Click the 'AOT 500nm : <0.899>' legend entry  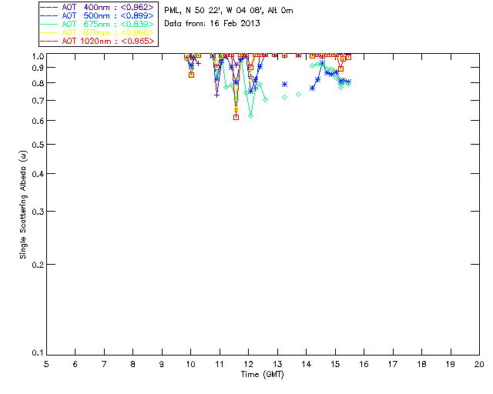click(97, 15)
